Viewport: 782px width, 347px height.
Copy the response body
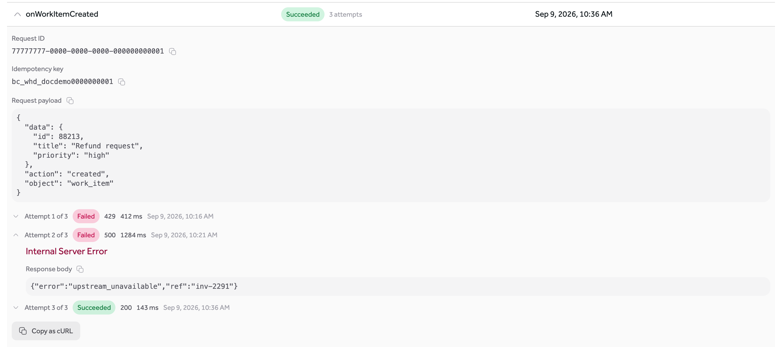(80, 269)
